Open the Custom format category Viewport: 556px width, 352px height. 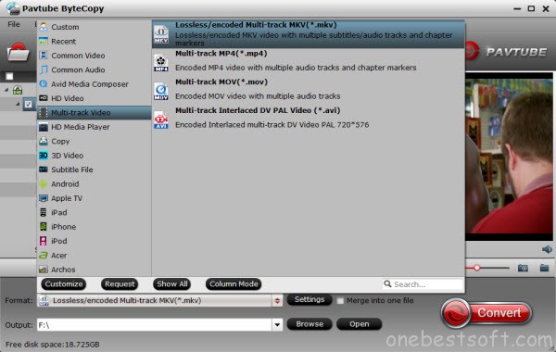click(x=95, y=27)
